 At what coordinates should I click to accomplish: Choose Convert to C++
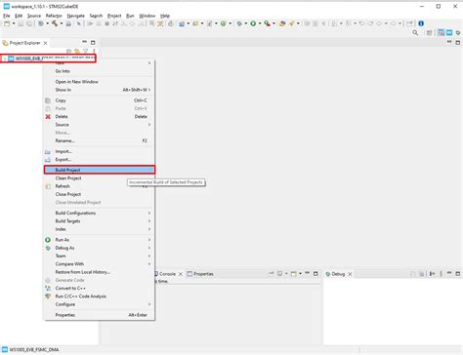tap(100, 288)
